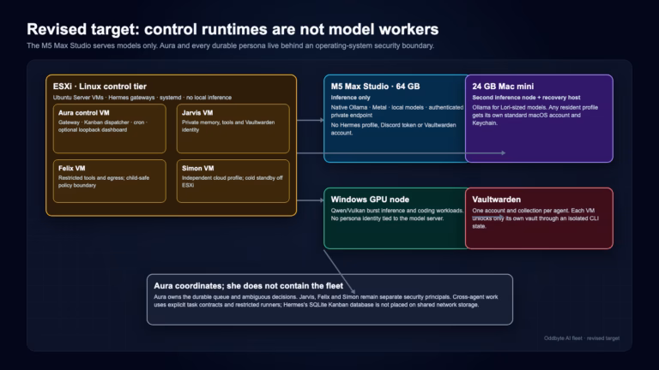The width and height of the screenshot is (659, 370).
Task: Click 'Aura coordinates; she does not contain the fleet' heading
Action: tap(248, 286)
